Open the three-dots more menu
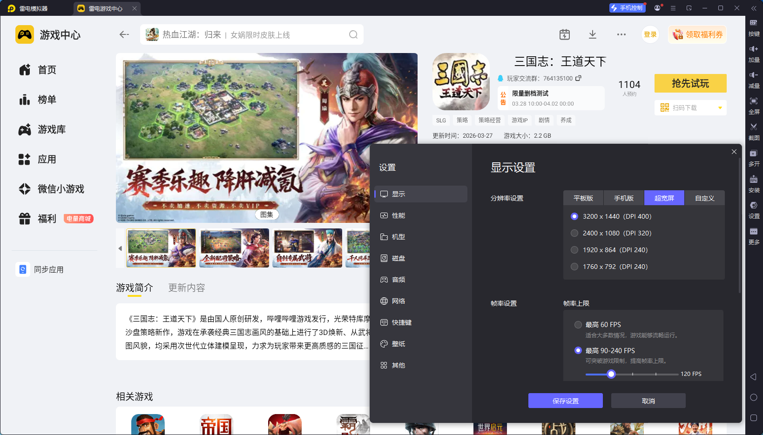763x435 pixels. tap(621, 34)
